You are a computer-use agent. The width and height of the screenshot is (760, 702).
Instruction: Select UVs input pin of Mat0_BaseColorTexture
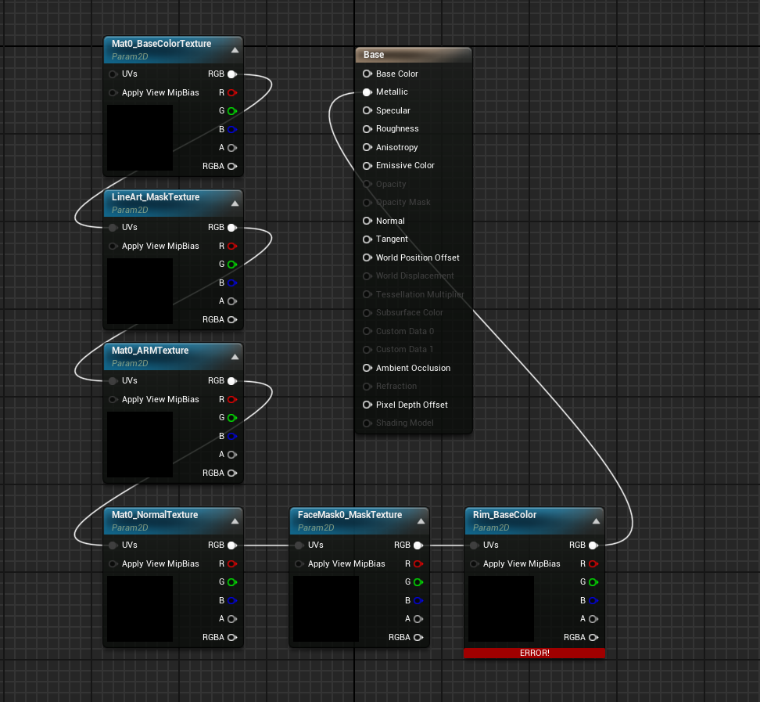[x=113, y=74]
